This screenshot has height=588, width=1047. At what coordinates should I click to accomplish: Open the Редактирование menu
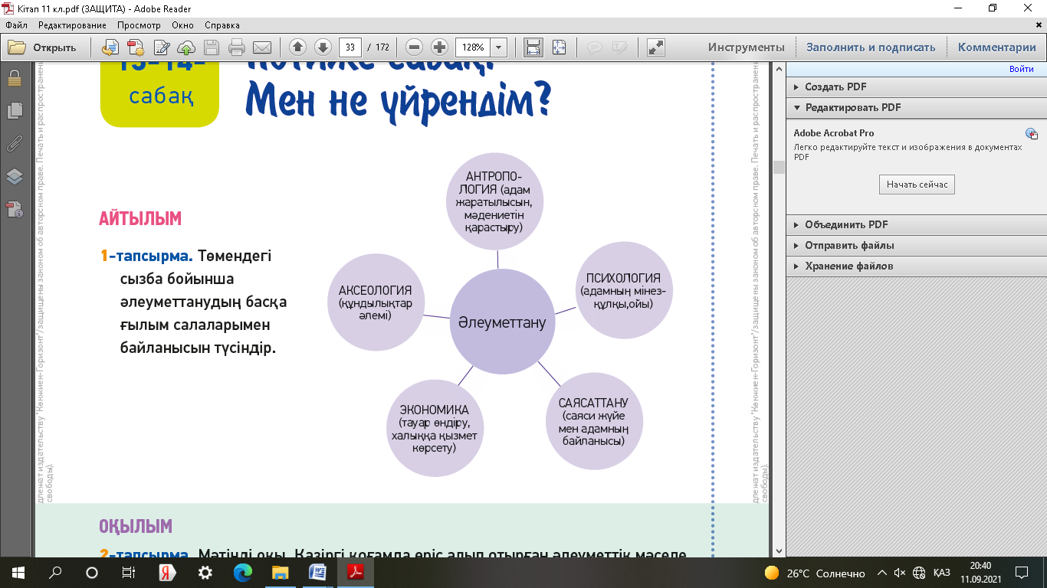72,25
